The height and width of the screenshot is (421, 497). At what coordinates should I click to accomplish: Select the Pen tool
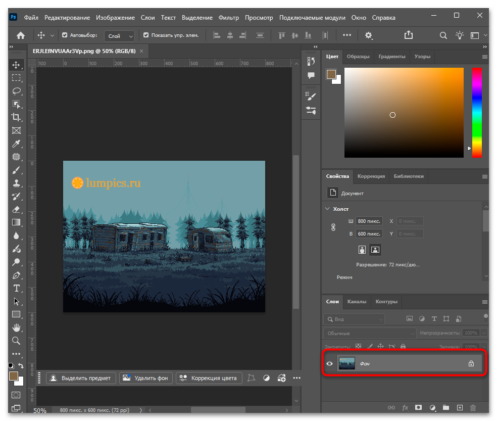(x=16, y=275)
